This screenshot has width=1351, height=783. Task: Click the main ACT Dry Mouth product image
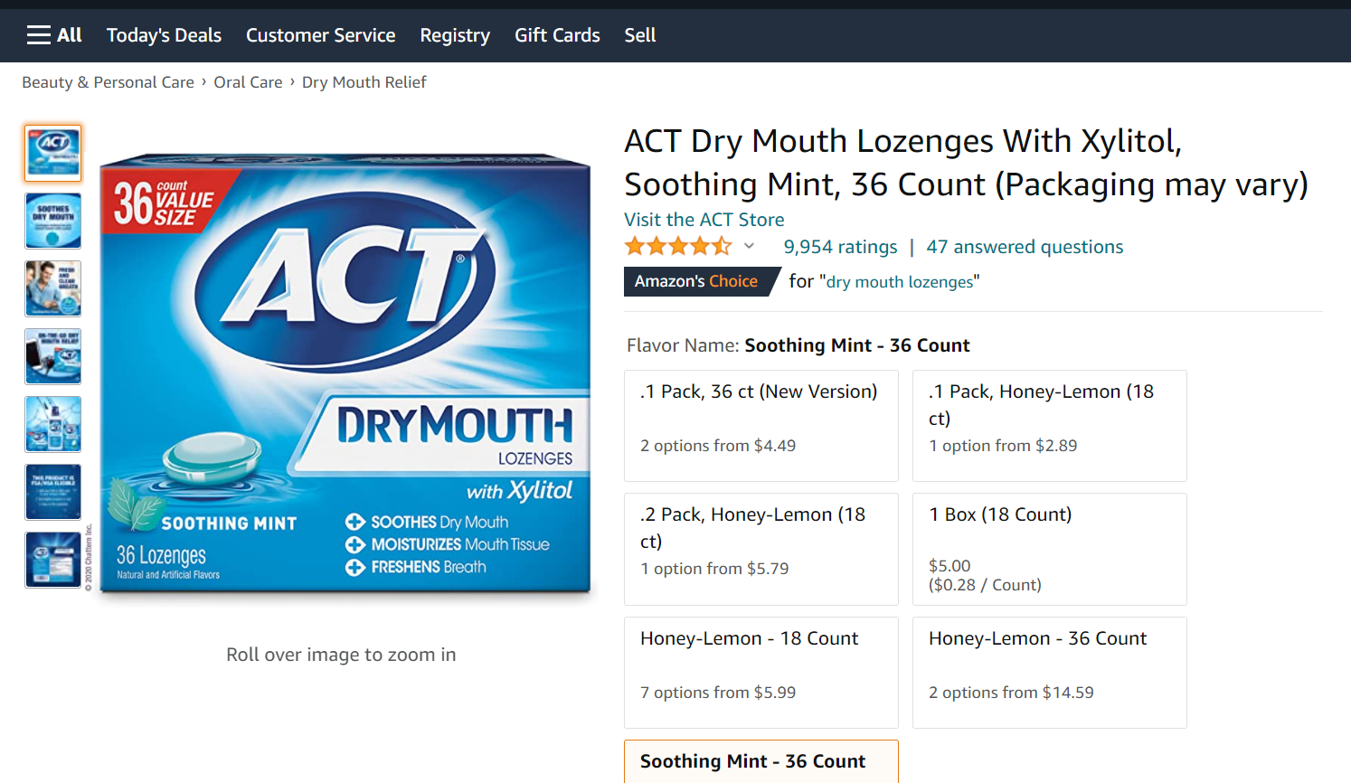tap(345, 374)
